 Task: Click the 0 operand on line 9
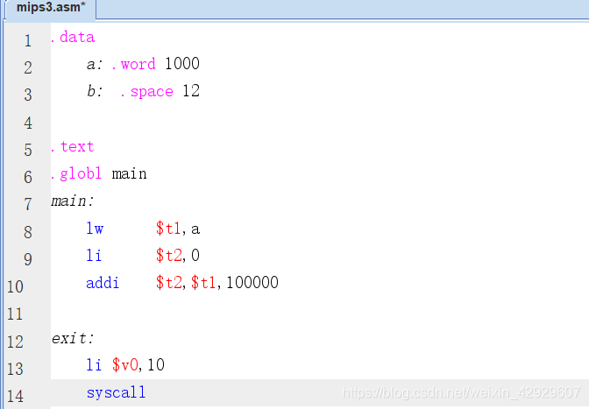tap(195, 256)
